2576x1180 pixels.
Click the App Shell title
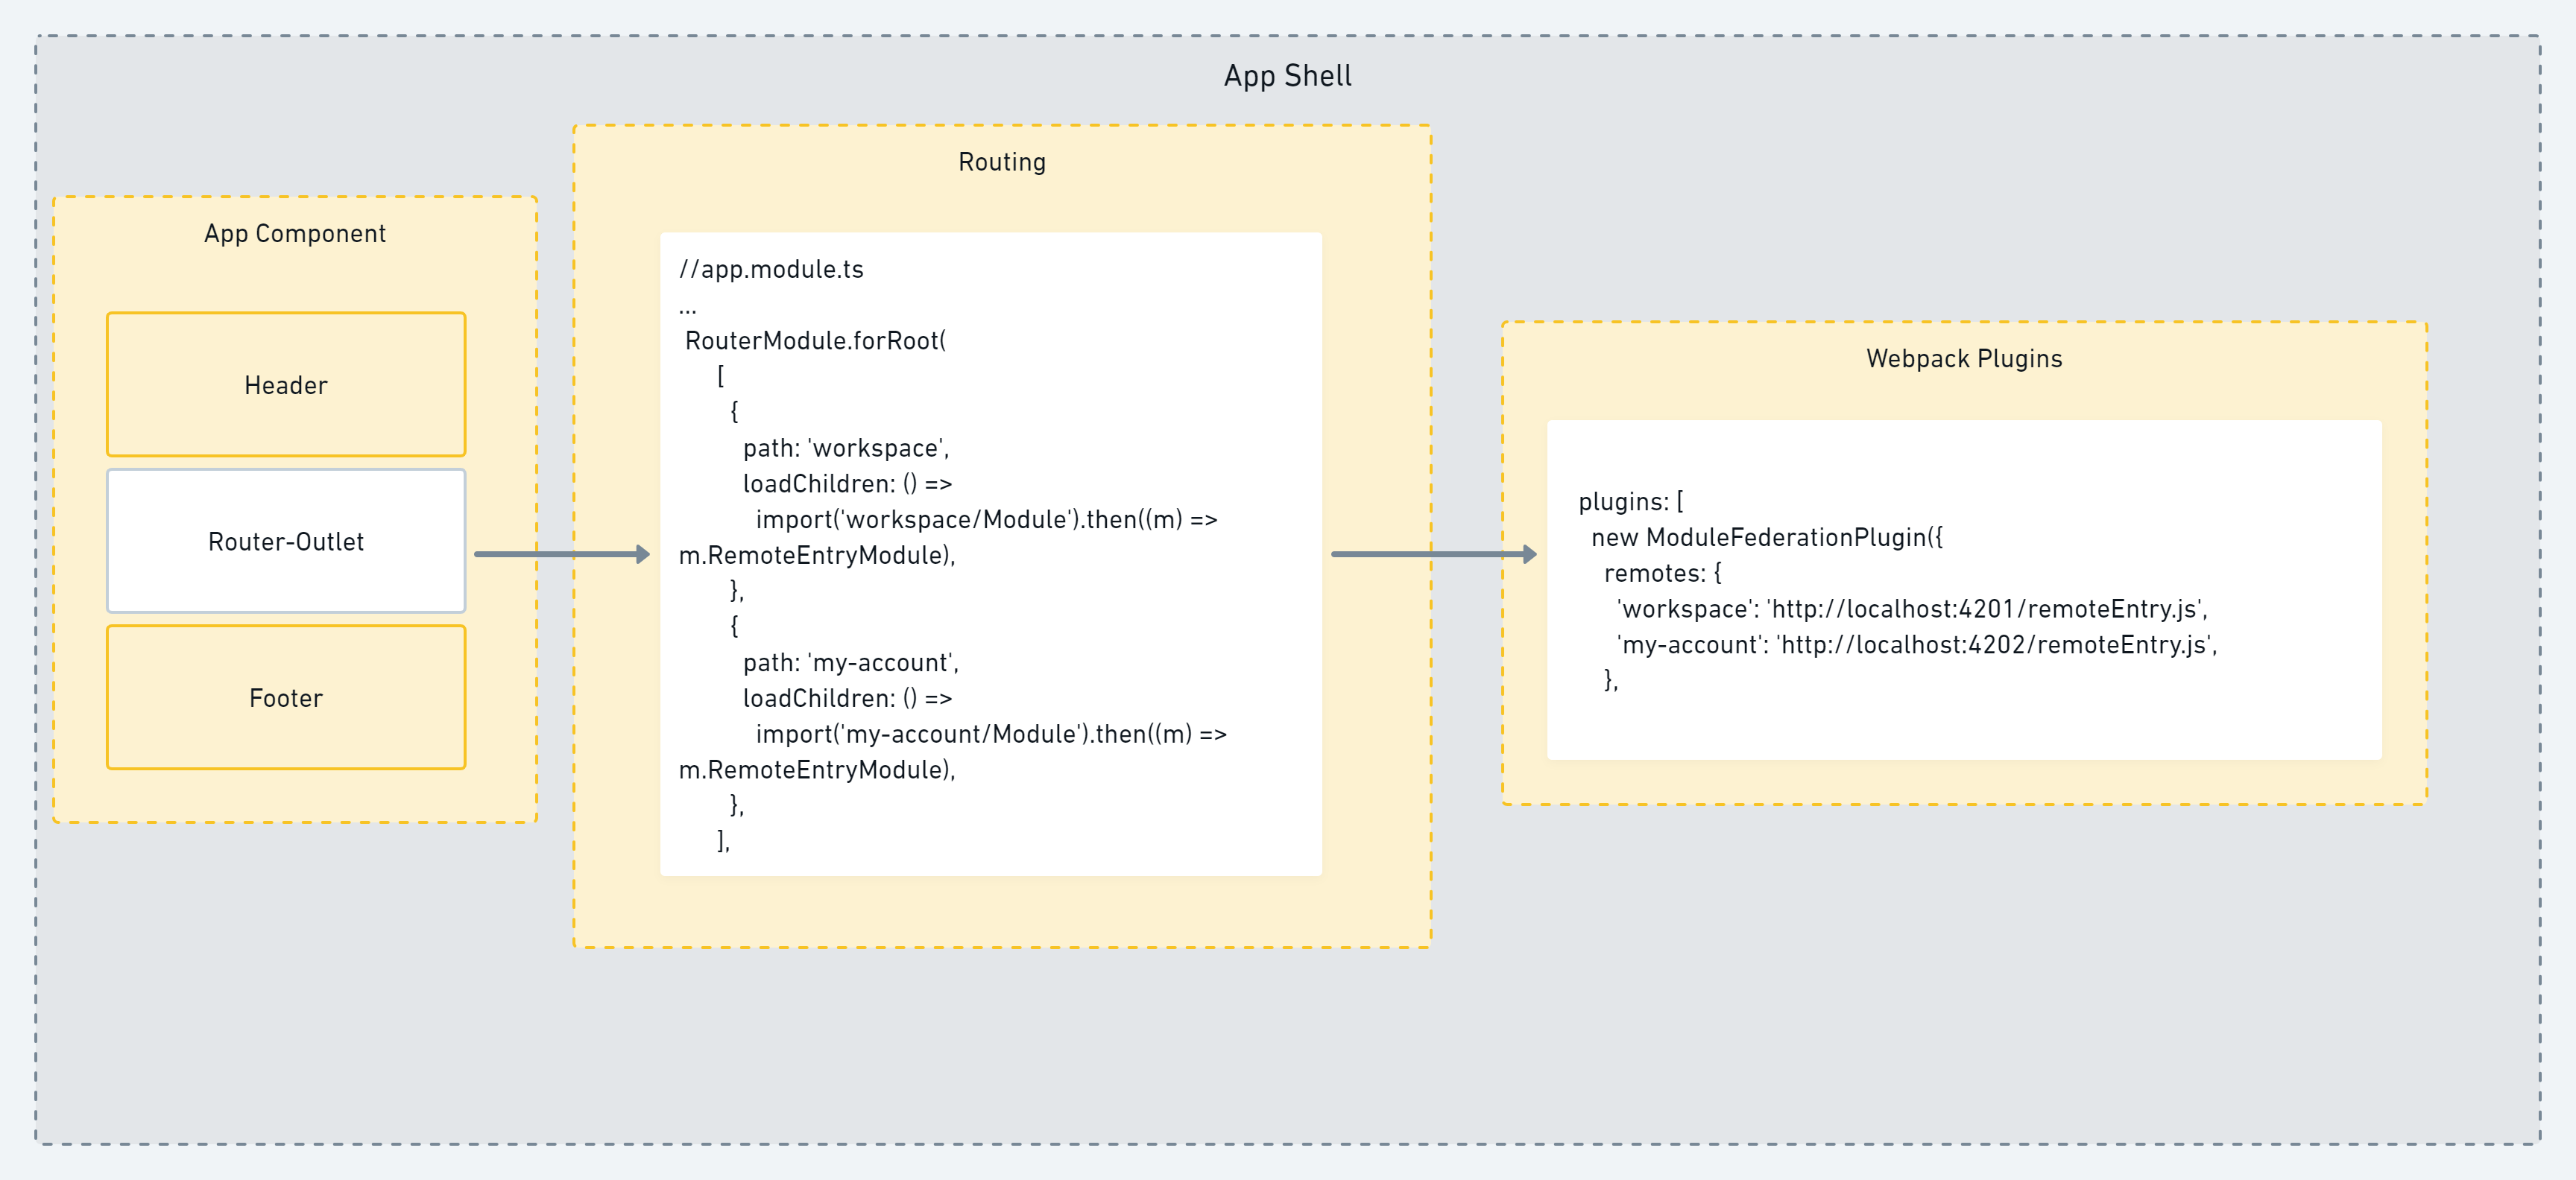(1287, 76)
